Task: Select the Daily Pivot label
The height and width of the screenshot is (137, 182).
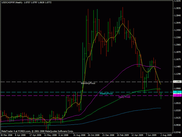Action: point(124,97)
